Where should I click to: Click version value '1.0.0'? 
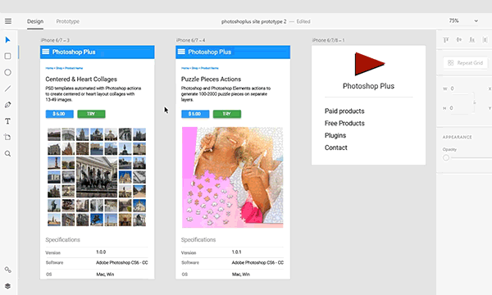[x=101, y=252]
